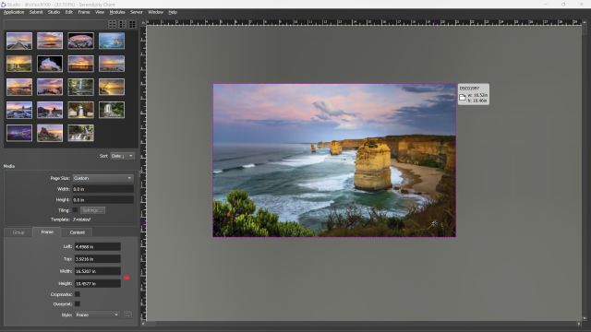Enable the Cropmarks checkbox
Image resolution: width=591 pixels, height=332 pixels.
tap(78, 294)
